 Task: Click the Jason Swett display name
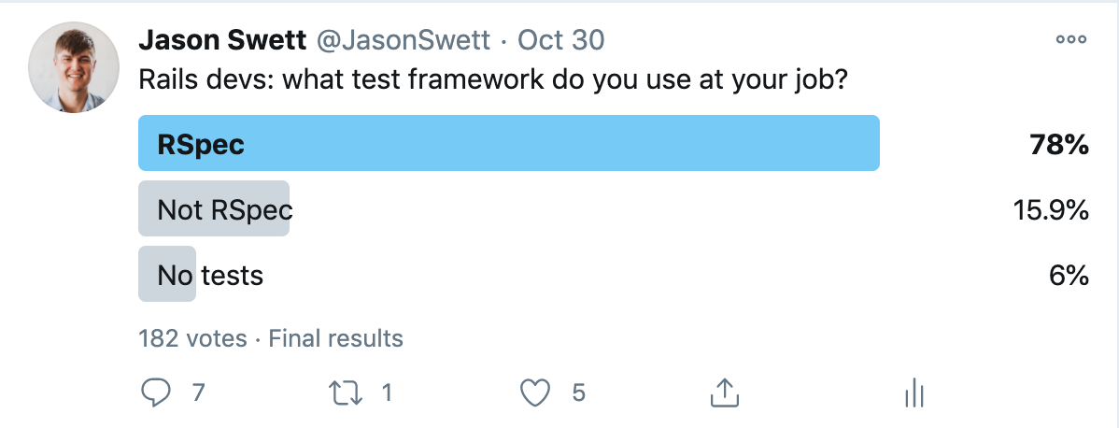point(222,41)
